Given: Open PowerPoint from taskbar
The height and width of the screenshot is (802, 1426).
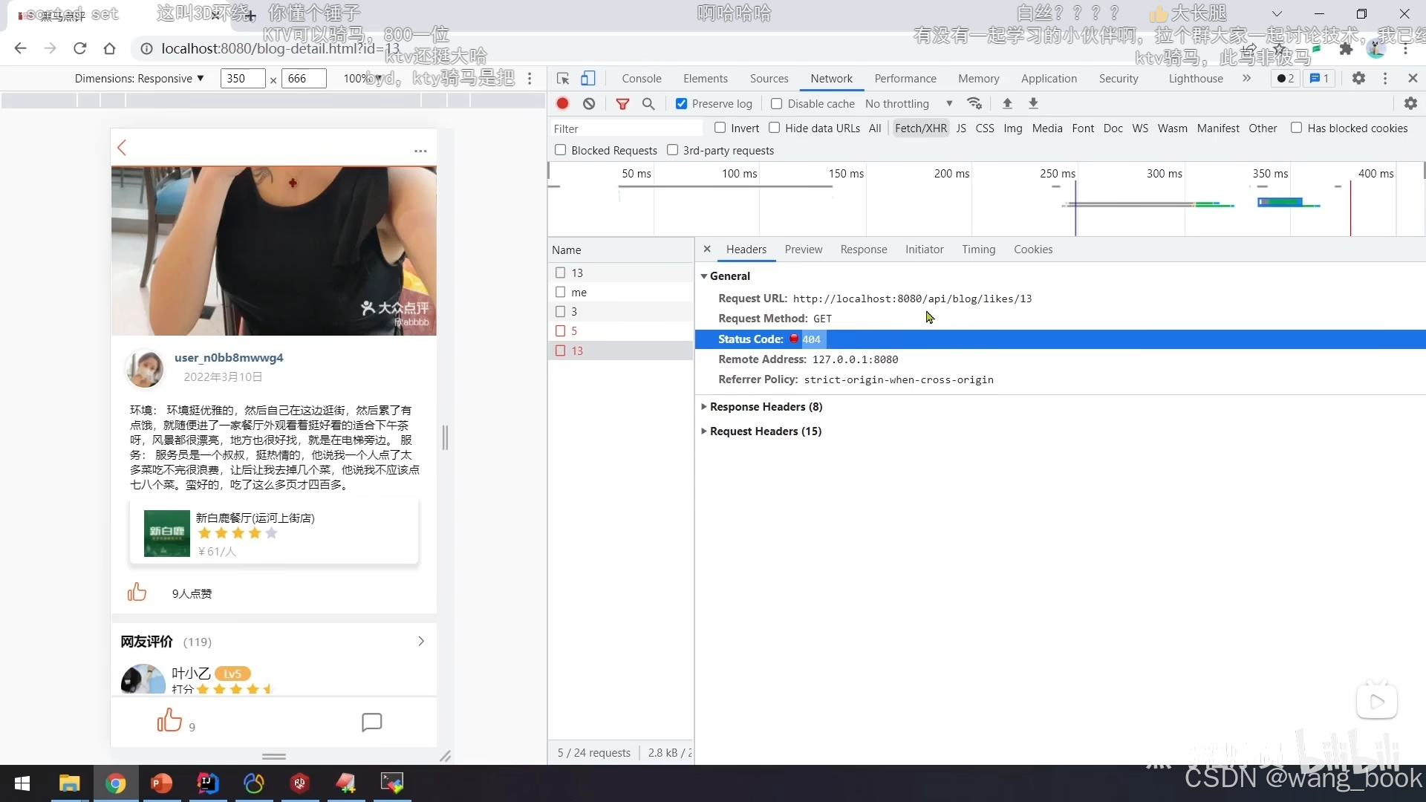Looking at the screenshot, I should 161,783.
